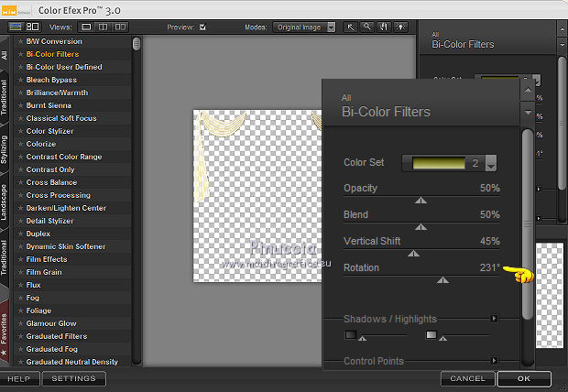Open the HELP button
Viewport: 568px width, 392px height.
[x=19, y=379]
